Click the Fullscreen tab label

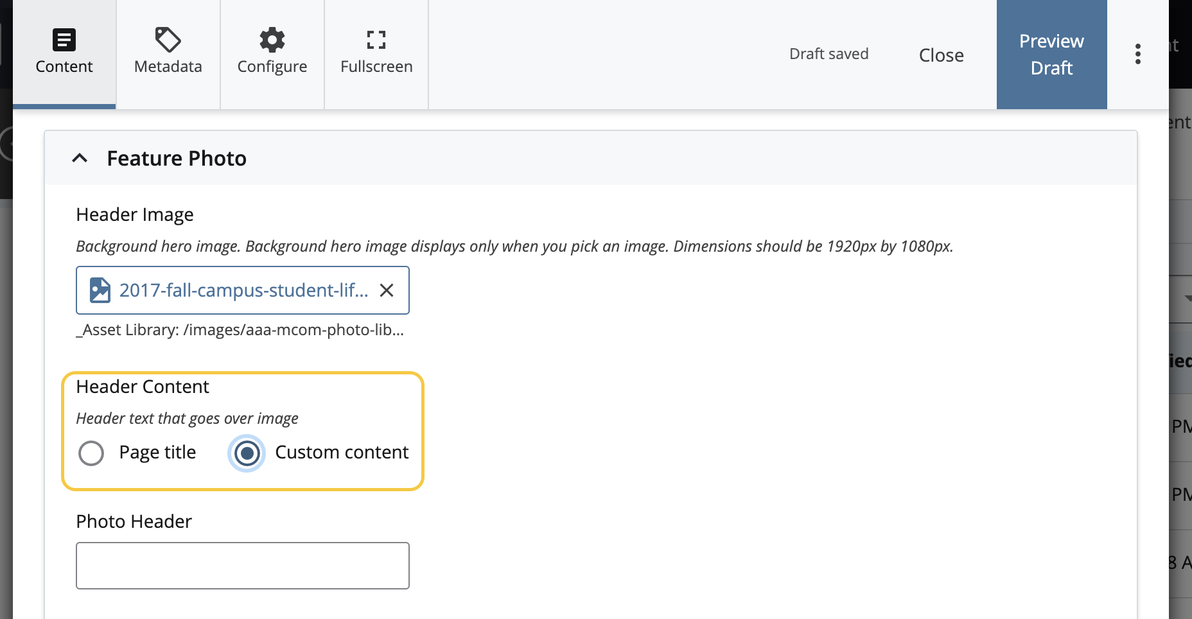click(376, 67)
